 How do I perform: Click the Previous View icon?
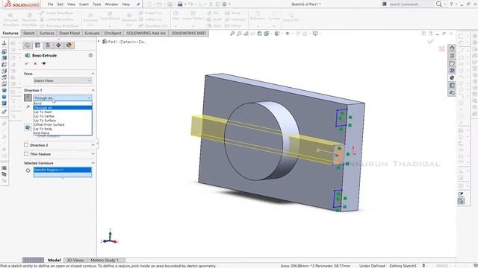click(246, 33)
